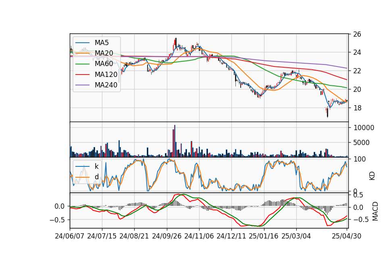Screen dimensions: 387x278
Task: Click the lowest candlestick near price 17
Action: coord(327,112)
